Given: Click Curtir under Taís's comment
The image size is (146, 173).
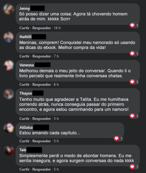Looking at the screenshot, I should click(x=25, y=169).
